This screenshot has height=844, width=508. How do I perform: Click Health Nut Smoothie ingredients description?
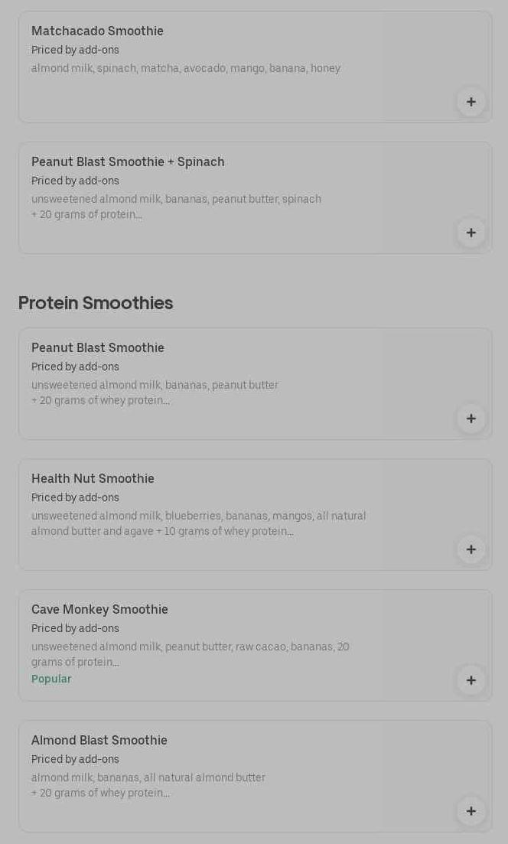198,523
